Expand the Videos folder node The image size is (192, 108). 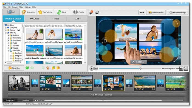click(x=8, y=48)
